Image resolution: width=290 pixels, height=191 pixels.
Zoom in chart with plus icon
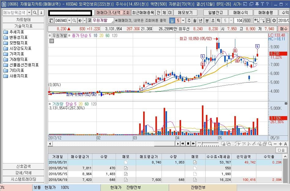pyautogui.click(x=281, y=144)
